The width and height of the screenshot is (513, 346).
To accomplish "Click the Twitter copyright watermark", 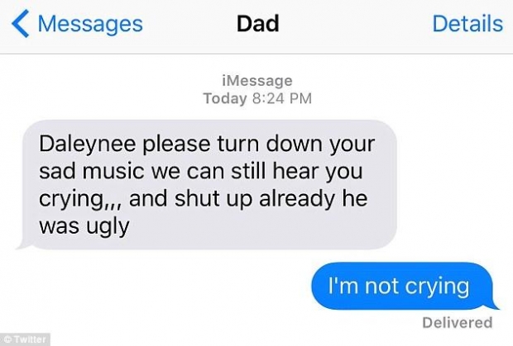I will coord(25,339).
